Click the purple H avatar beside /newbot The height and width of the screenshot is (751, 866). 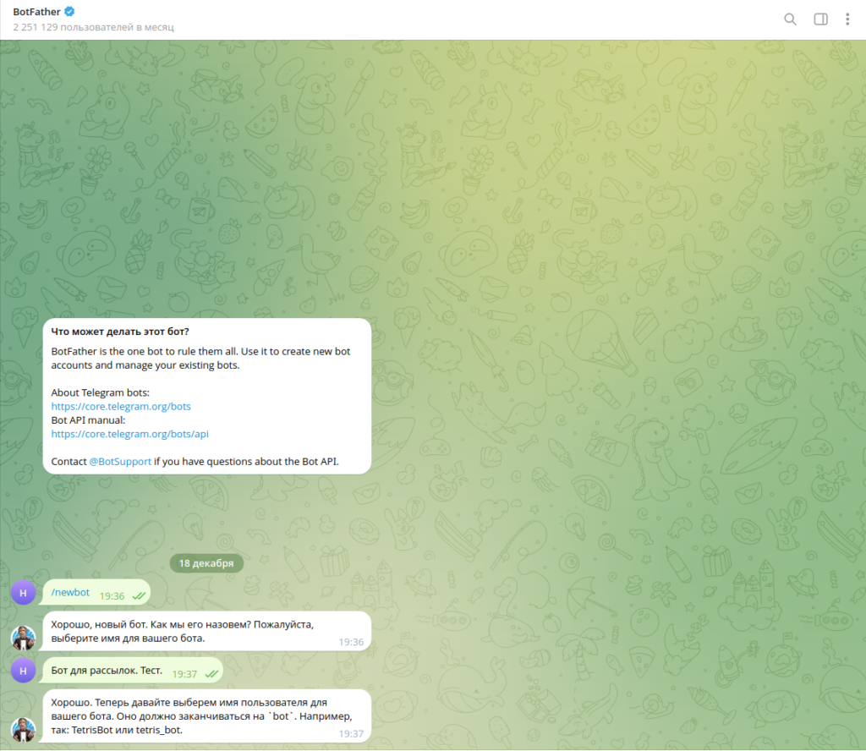23,593
